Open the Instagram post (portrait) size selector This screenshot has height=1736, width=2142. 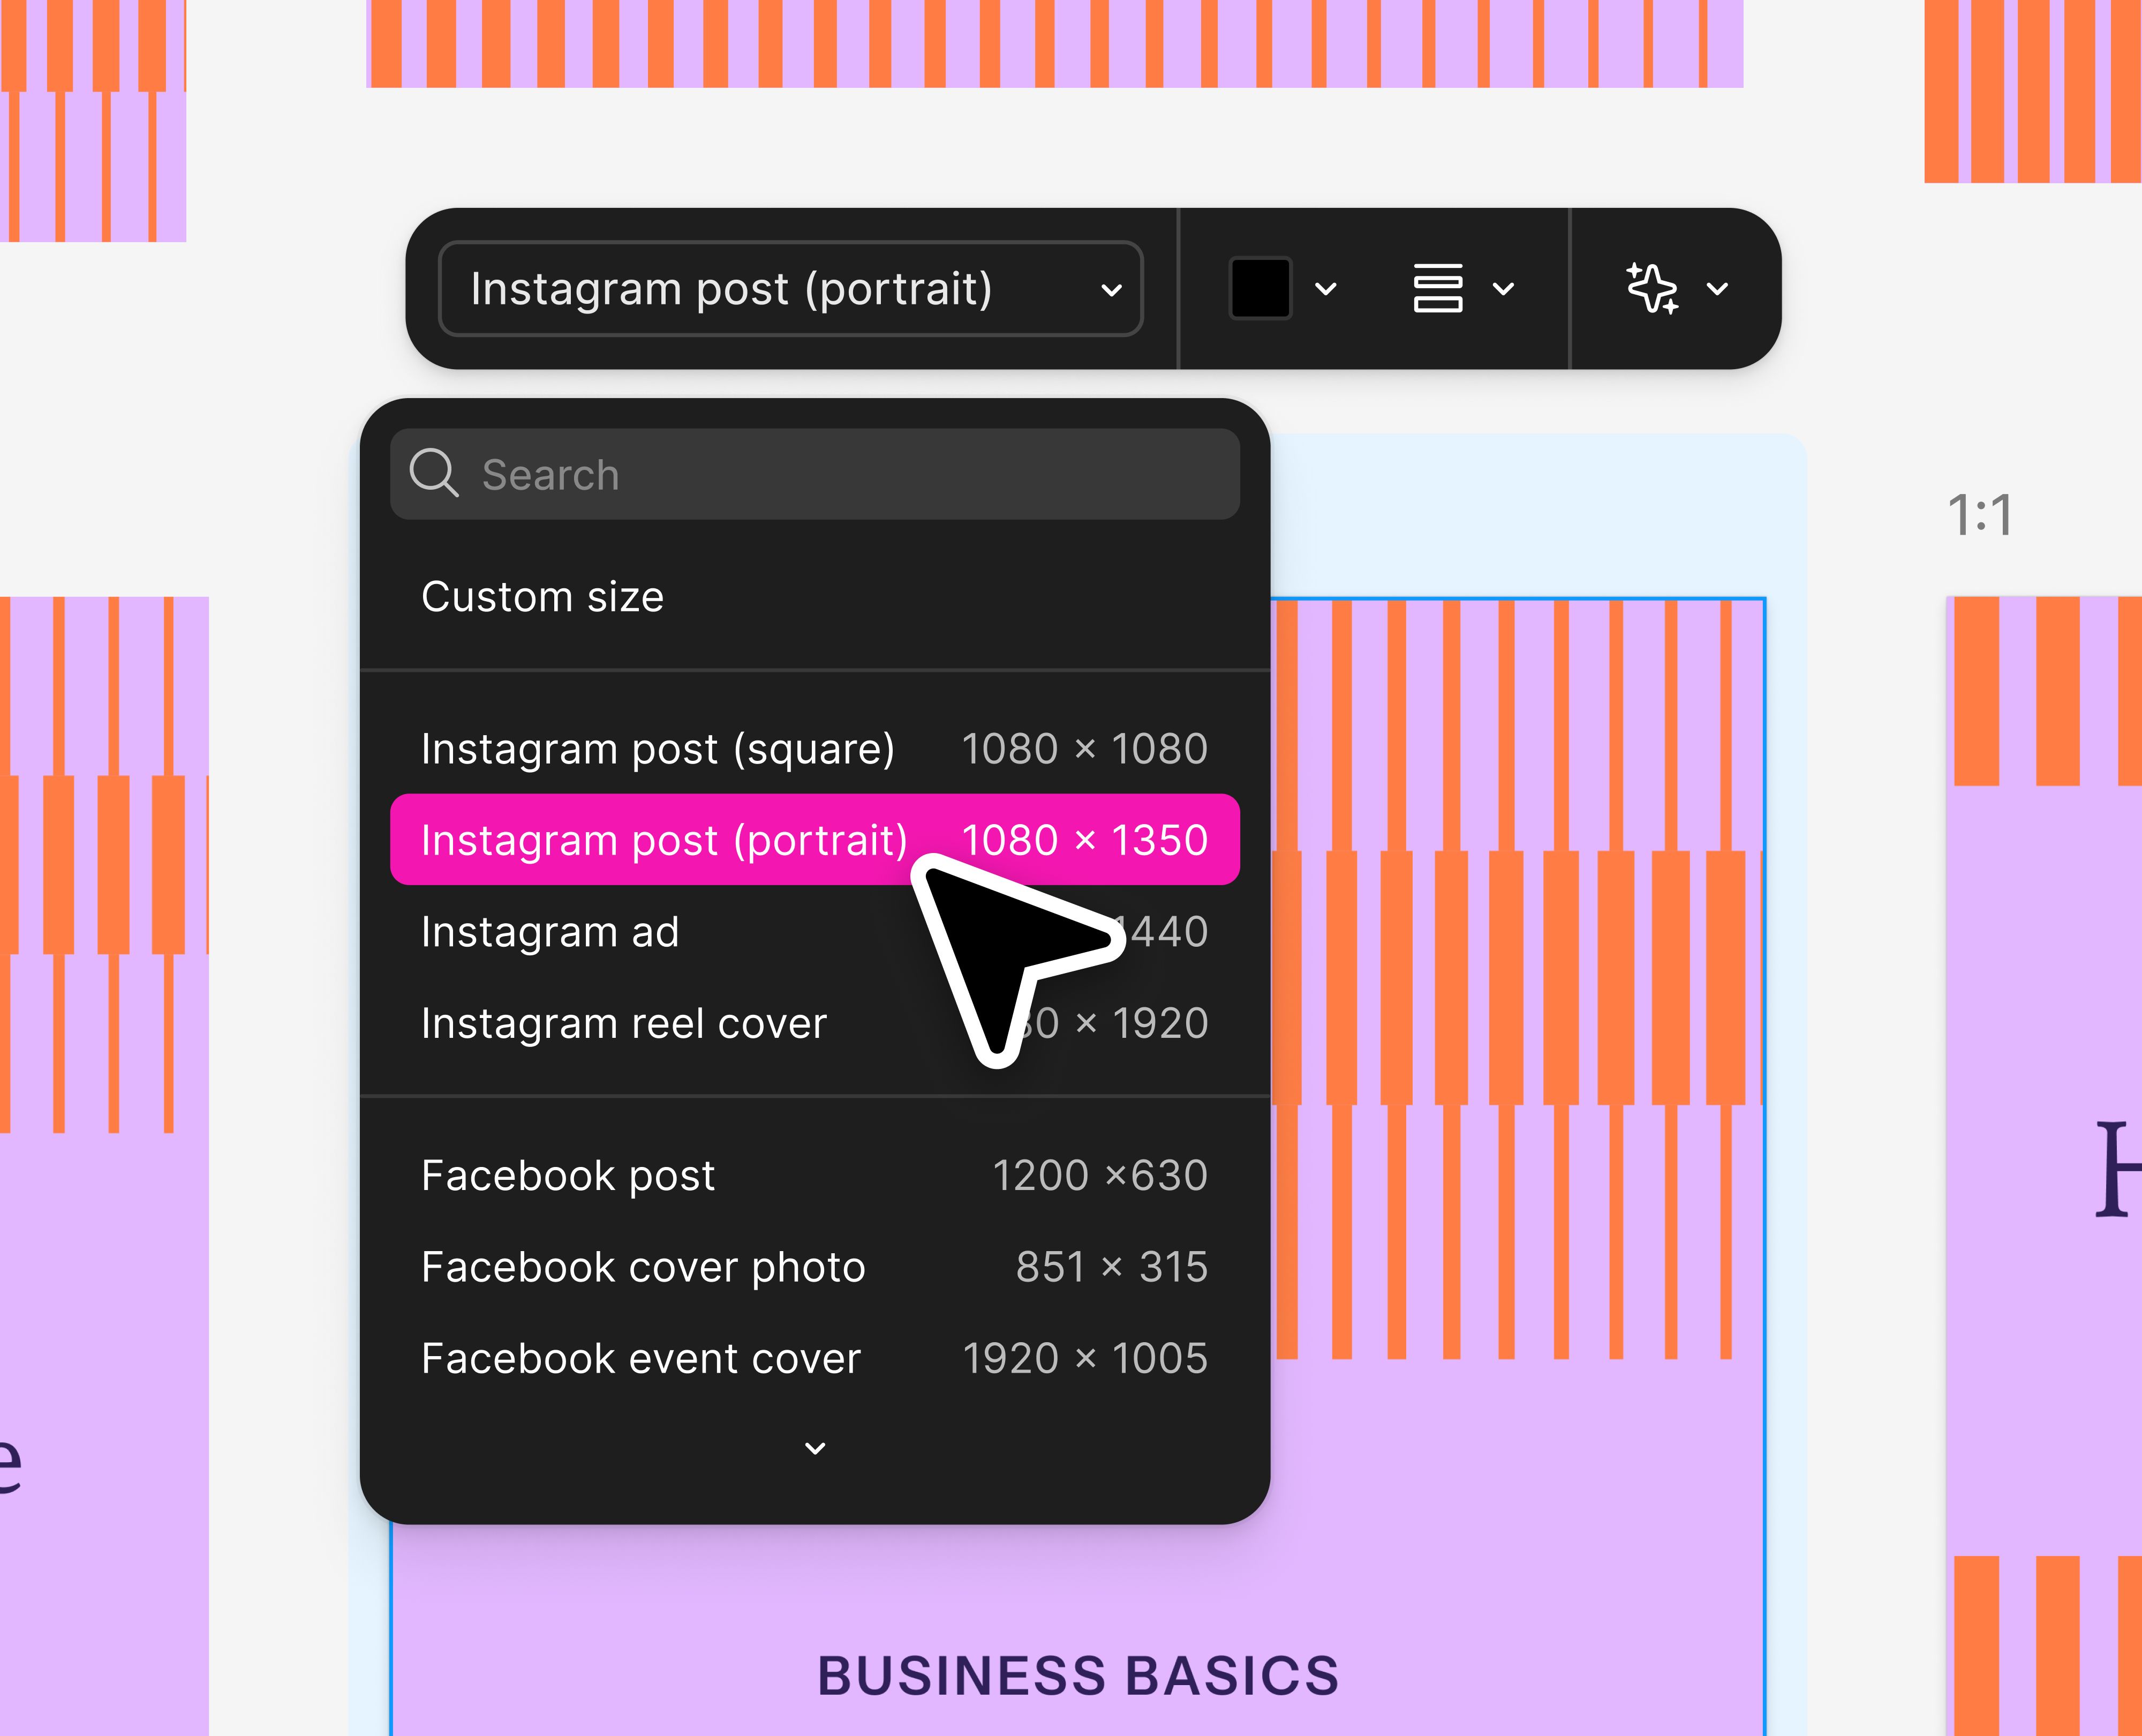(x=790, y=289)
